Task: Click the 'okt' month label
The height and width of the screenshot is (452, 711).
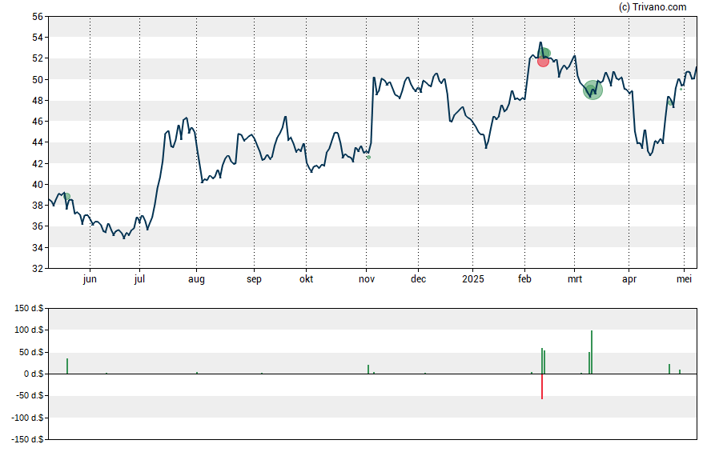Action: pos(306,279)
